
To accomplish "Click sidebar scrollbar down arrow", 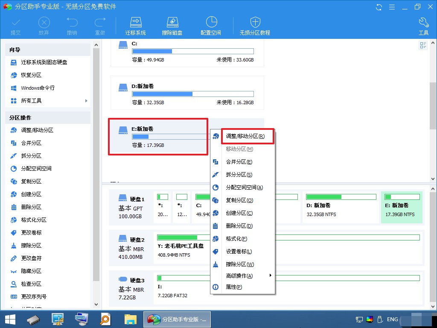I will tap(96, 304).
